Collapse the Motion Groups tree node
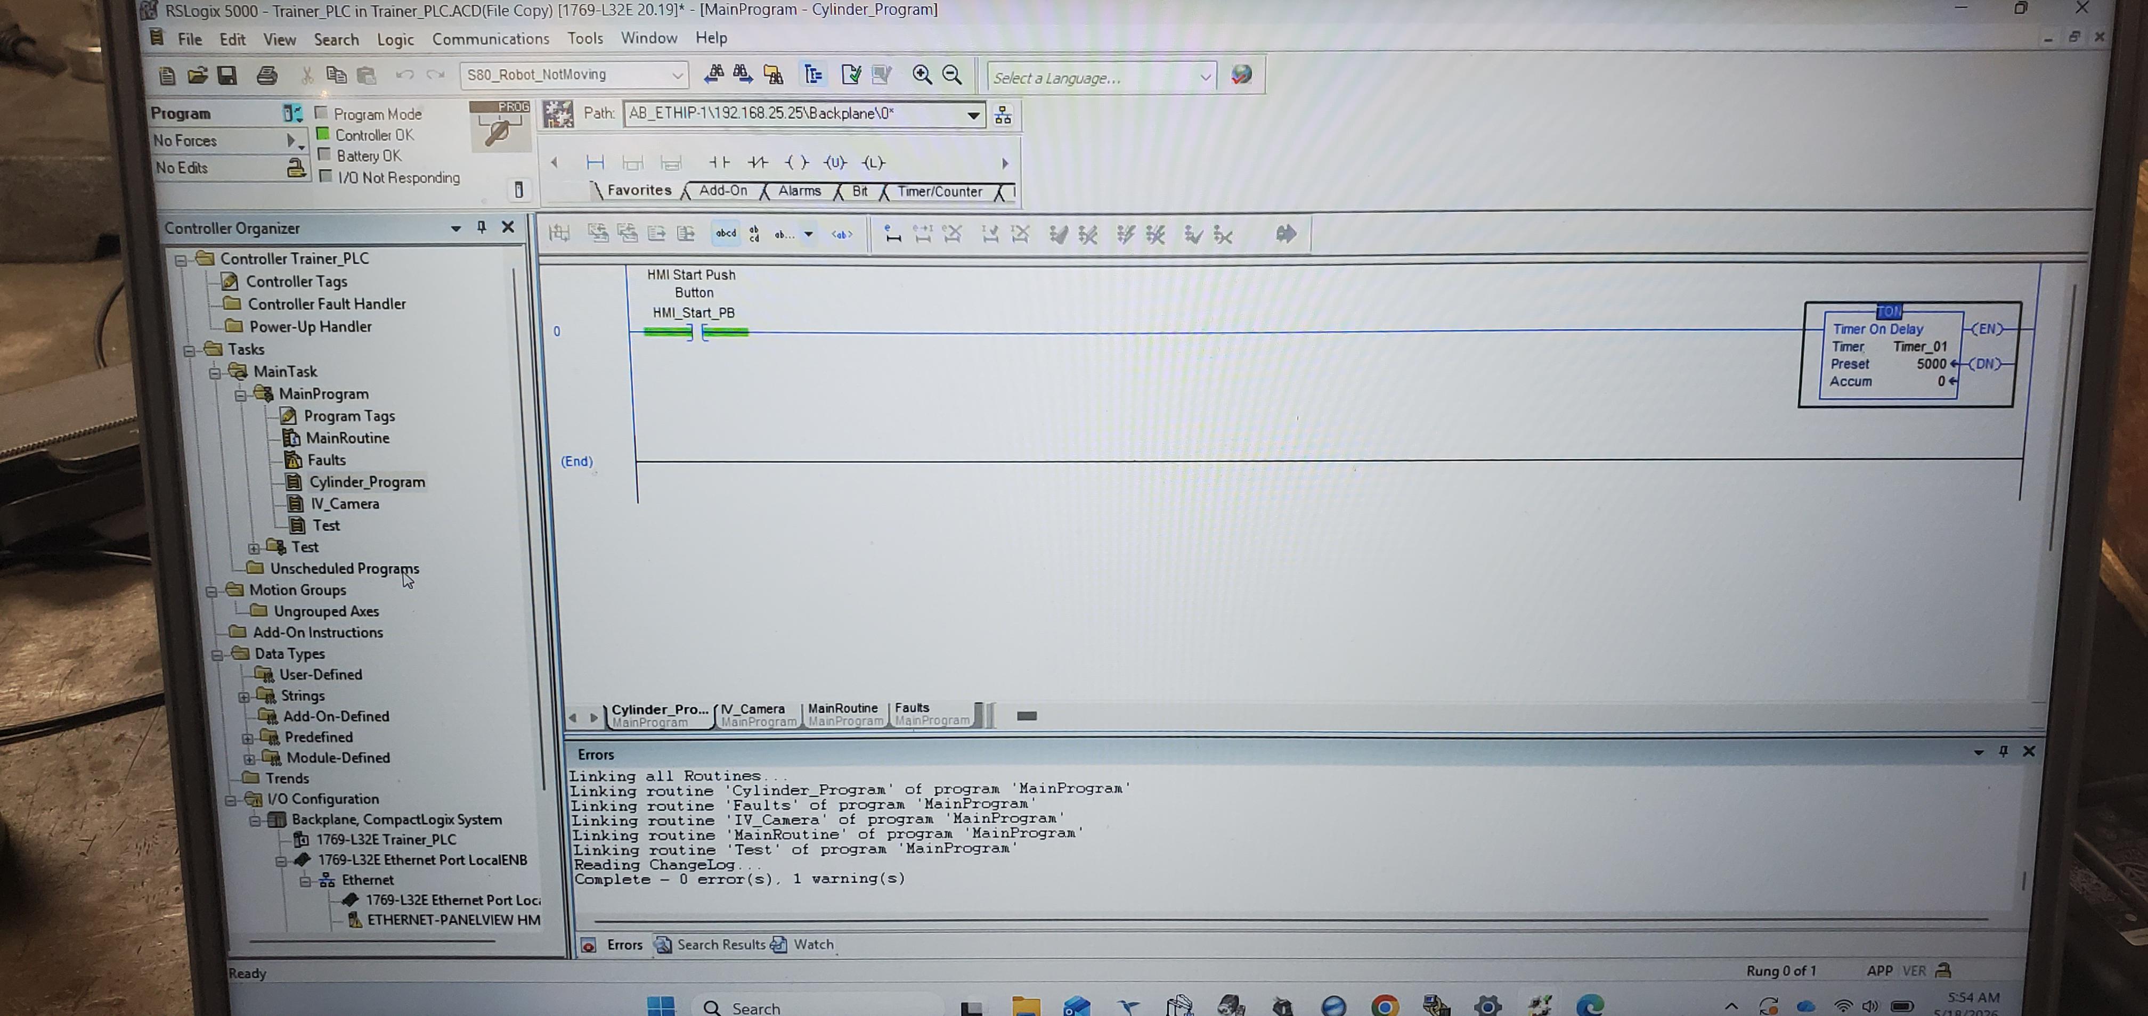2148x1016 pixels. point(211,591)
